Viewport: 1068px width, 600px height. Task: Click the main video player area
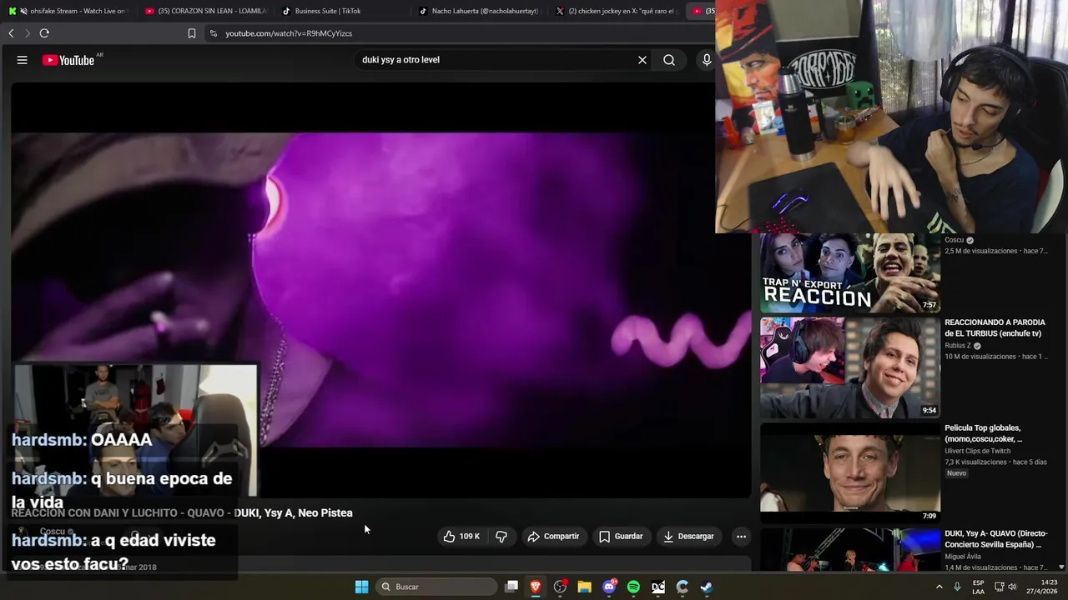(380, 290)
